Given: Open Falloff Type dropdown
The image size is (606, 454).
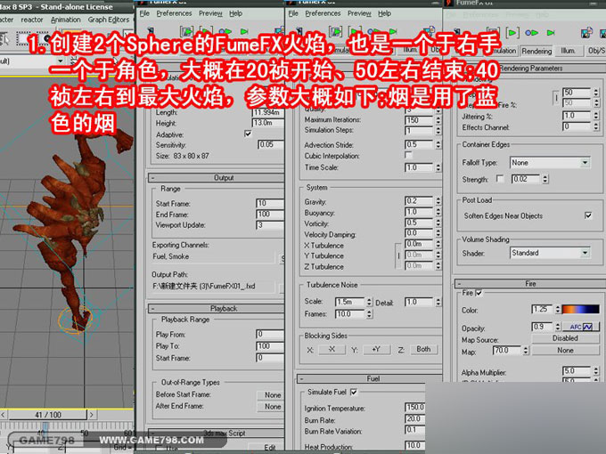Looking at the screenshot, I should pos(586,163).
